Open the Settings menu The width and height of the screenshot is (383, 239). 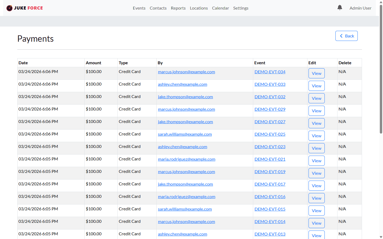coord(241,8)
